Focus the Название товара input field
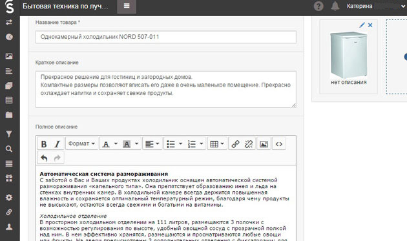This screenshot has height=241, width=407. (166, 37)
